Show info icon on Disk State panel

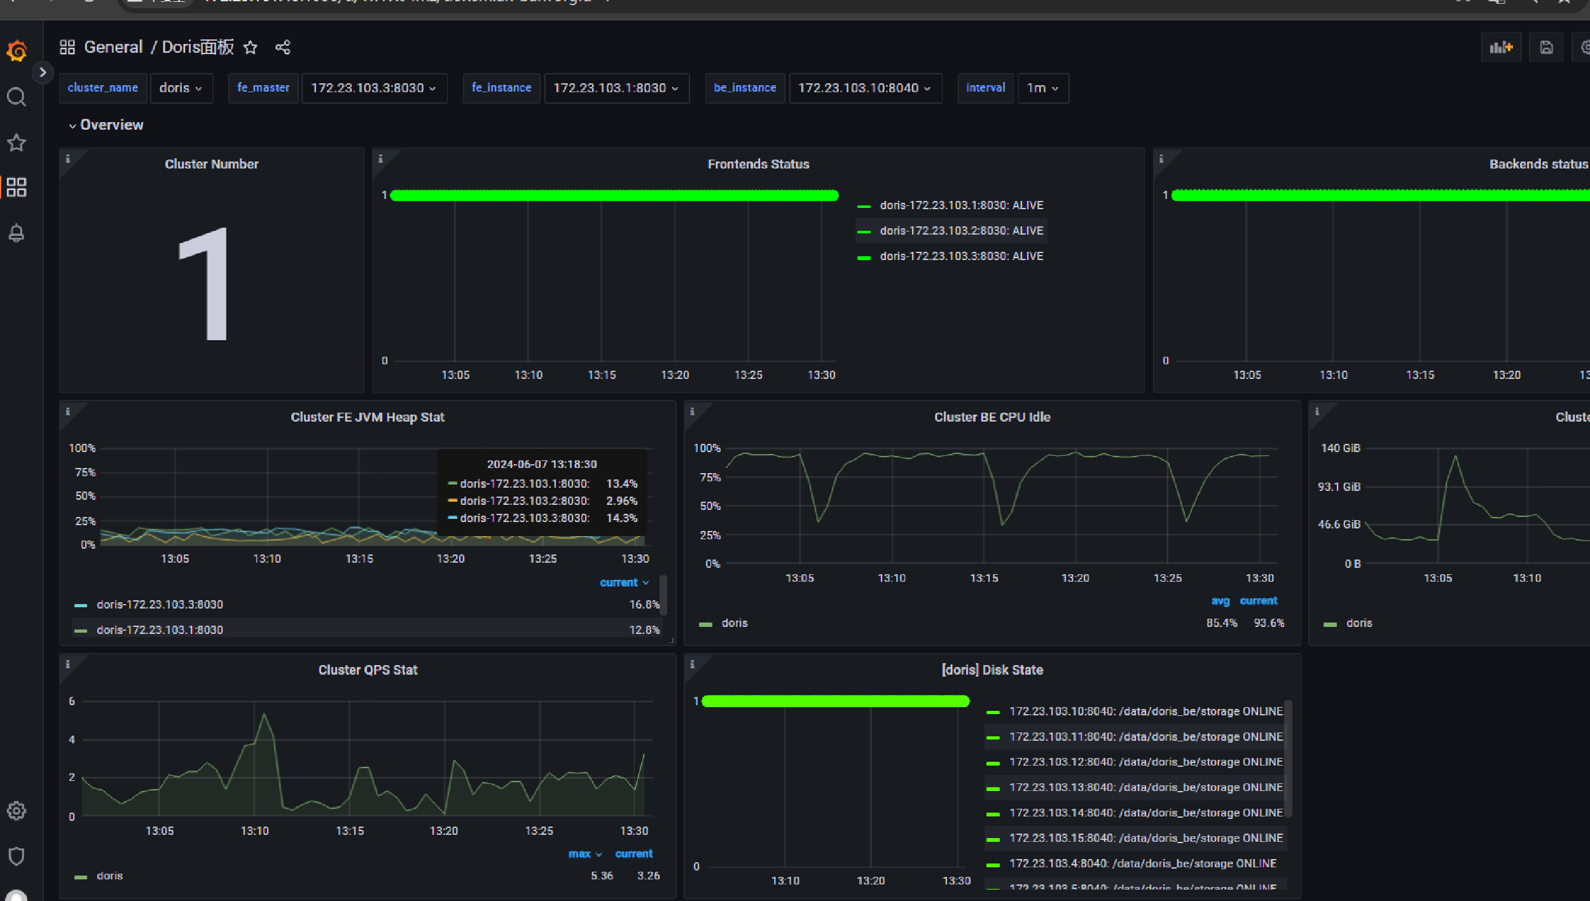pos(693,664)
